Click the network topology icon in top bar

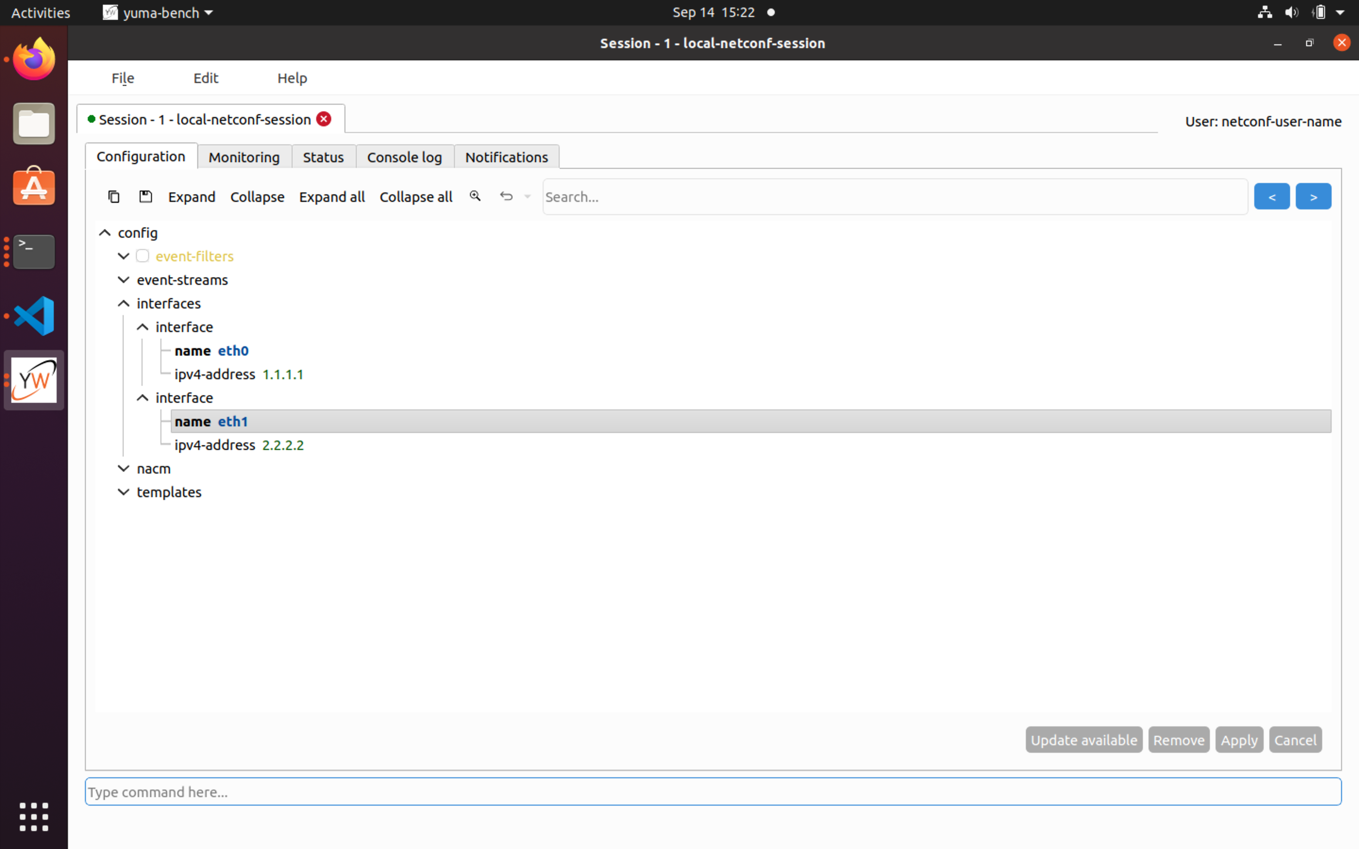click(x=1265, y=12)
